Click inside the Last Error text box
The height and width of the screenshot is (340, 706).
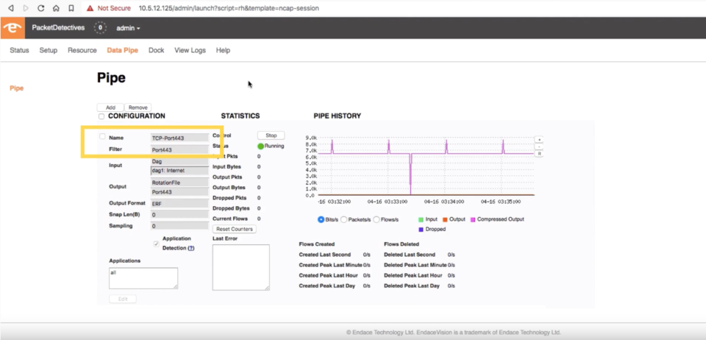pos(241,268)
